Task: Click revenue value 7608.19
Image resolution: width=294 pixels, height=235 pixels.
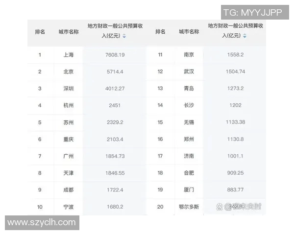Action: (x=115, y=55)
